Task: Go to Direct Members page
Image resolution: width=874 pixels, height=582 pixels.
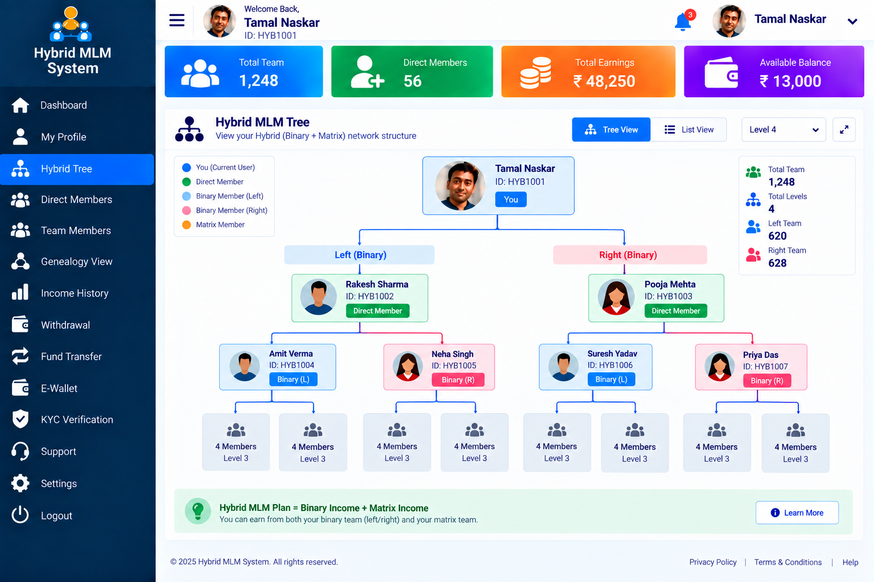Action: point(77,199)
